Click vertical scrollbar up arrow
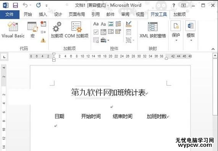Screen dimensions: 218x151 click(215, 56)
